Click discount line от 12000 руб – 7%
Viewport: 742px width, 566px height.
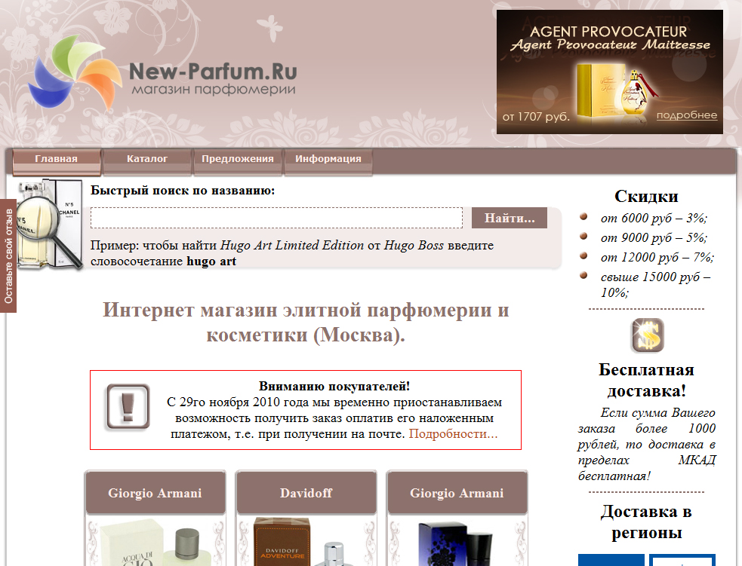pyautogui.click(x=657, y=257)
